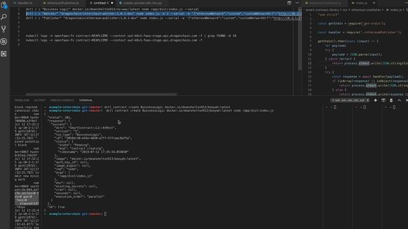Click the horizontal scrollbar of the left editor

(x=101, y=94)
